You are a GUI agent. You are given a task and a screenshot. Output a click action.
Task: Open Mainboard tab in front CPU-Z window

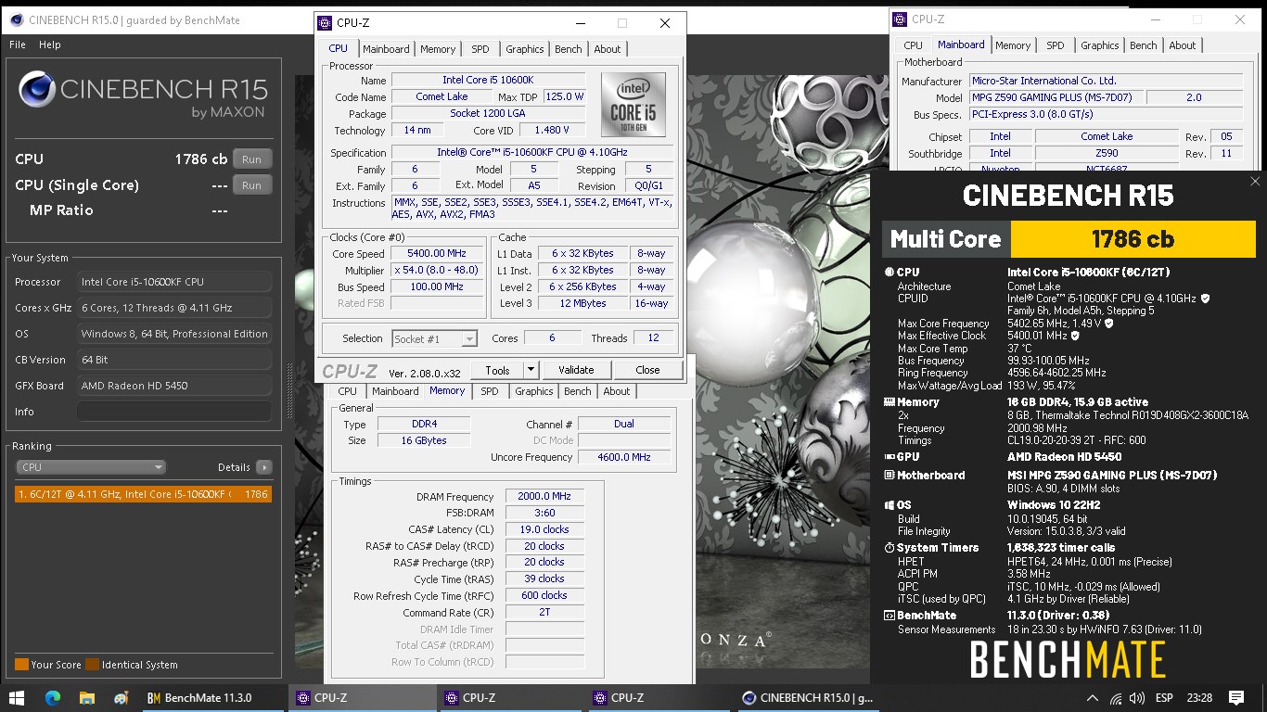pos(386,49)
